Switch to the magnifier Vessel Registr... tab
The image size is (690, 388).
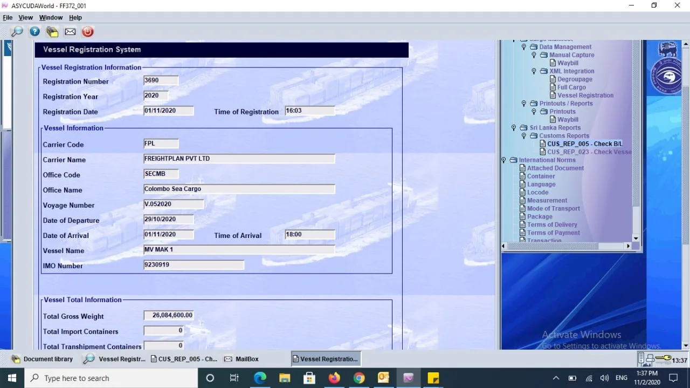pos(114,359)
